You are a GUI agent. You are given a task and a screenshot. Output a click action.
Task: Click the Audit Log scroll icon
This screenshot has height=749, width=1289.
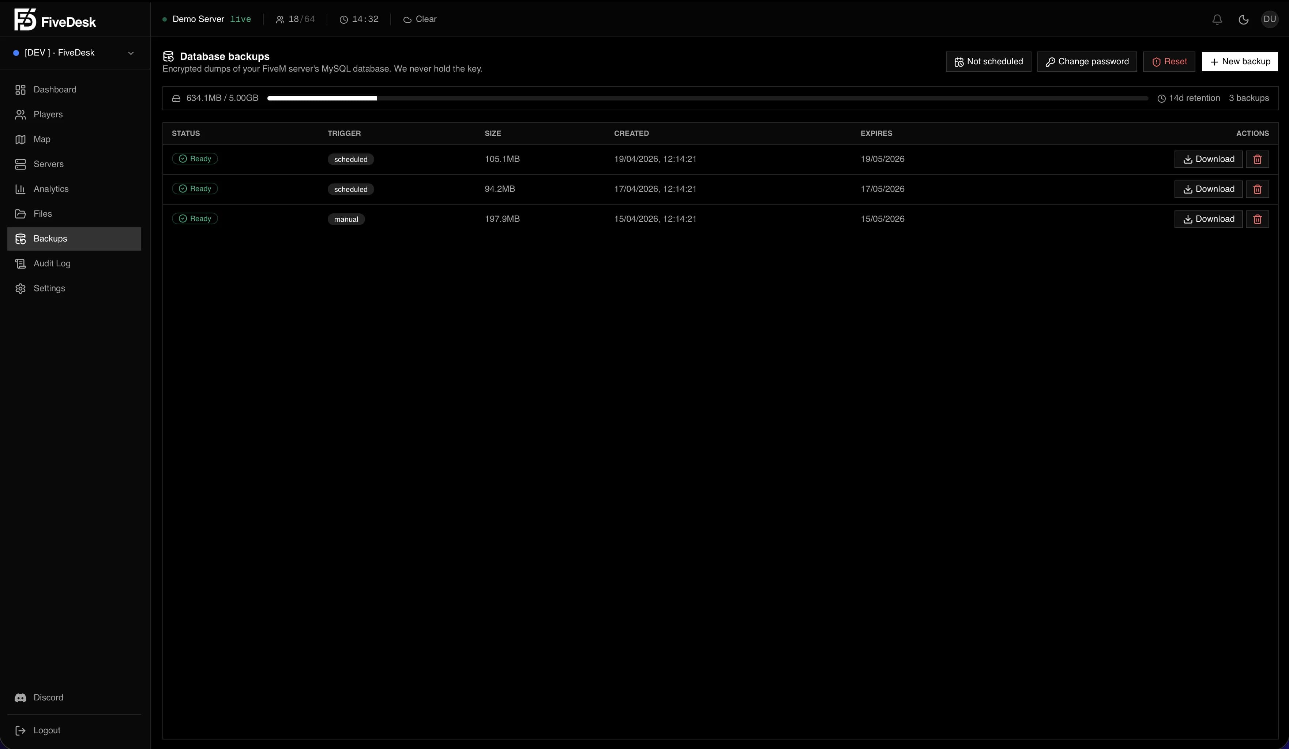pyautogui.click(x=20, y=264)
